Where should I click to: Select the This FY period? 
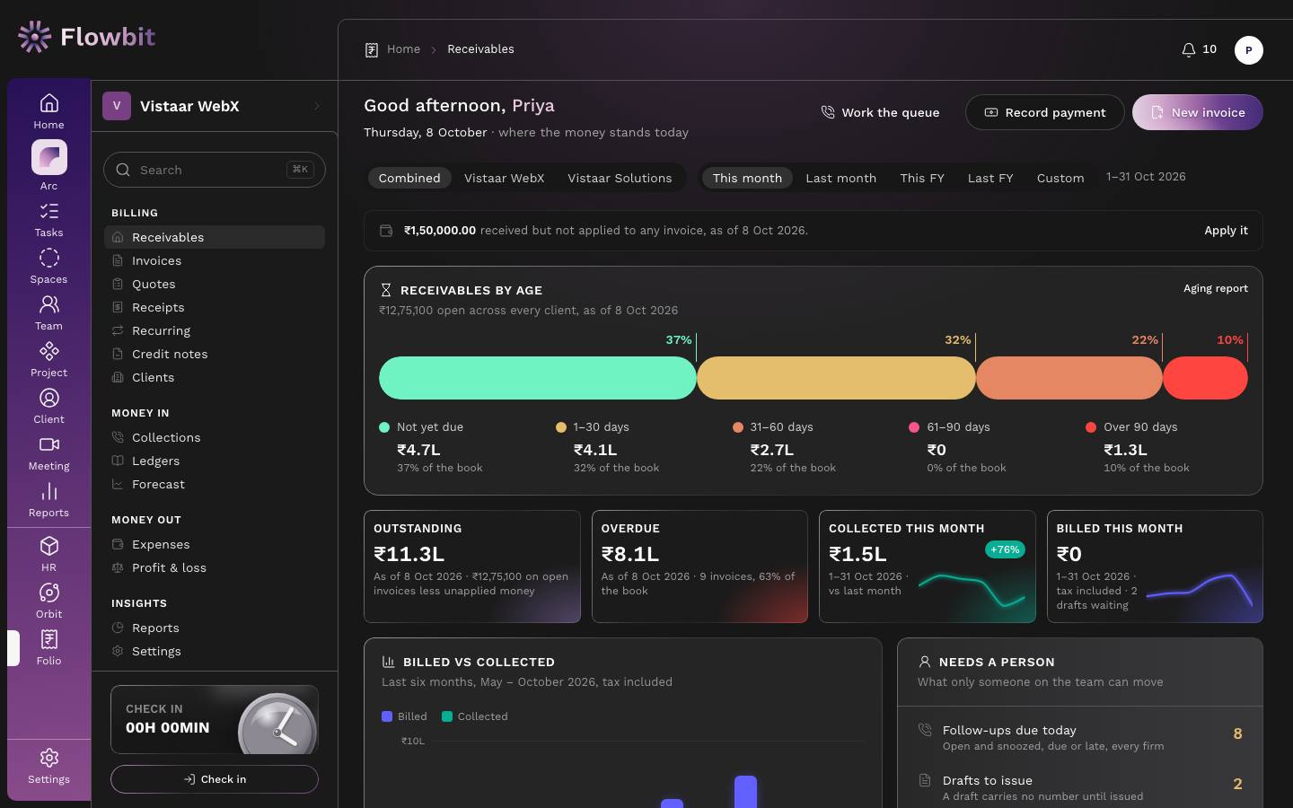click(x=922, y=178)
